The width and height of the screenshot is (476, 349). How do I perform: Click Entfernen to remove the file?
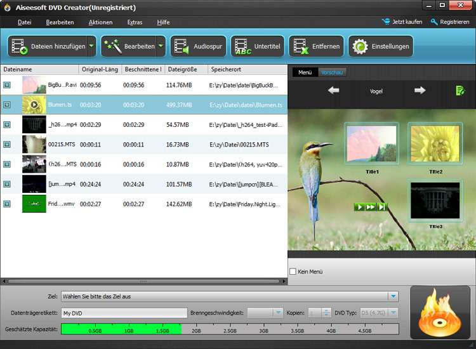point(316,46)
